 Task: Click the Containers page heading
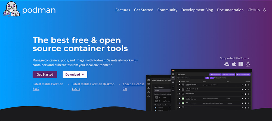(181, 75)
